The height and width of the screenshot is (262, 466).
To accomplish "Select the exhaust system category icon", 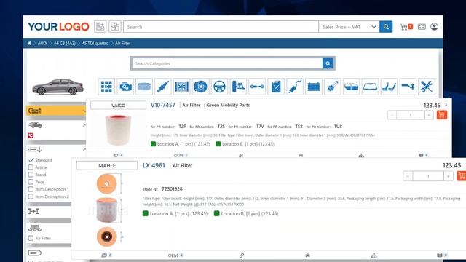I will [x=295, y=87].
